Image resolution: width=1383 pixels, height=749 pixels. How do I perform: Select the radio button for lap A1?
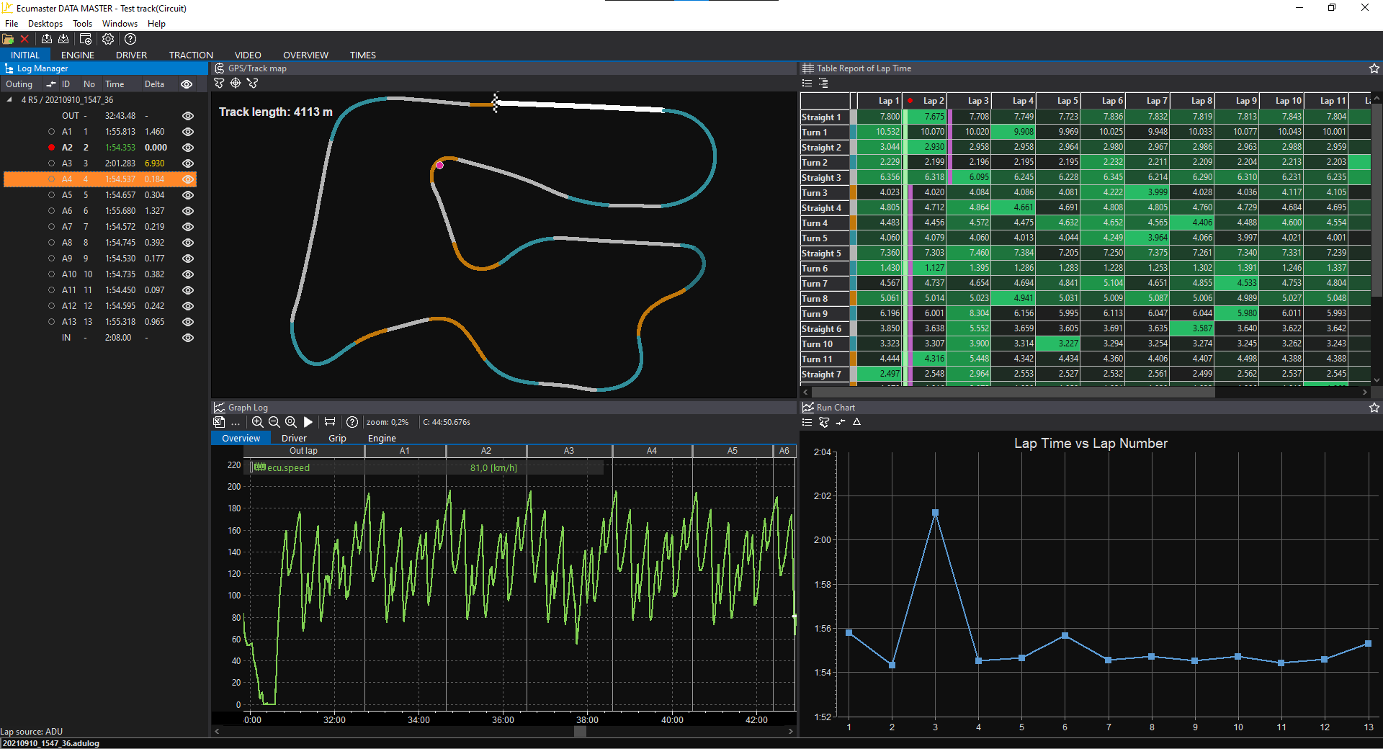(x=51, y=132)
